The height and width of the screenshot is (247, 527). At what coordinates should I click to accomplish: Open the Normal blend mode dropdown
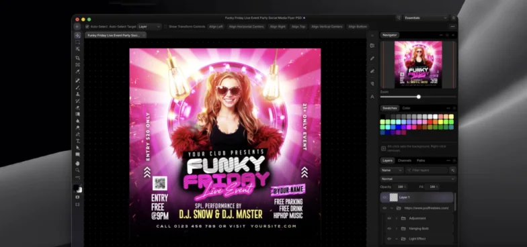pyautogui.click(x=418, y=179)
